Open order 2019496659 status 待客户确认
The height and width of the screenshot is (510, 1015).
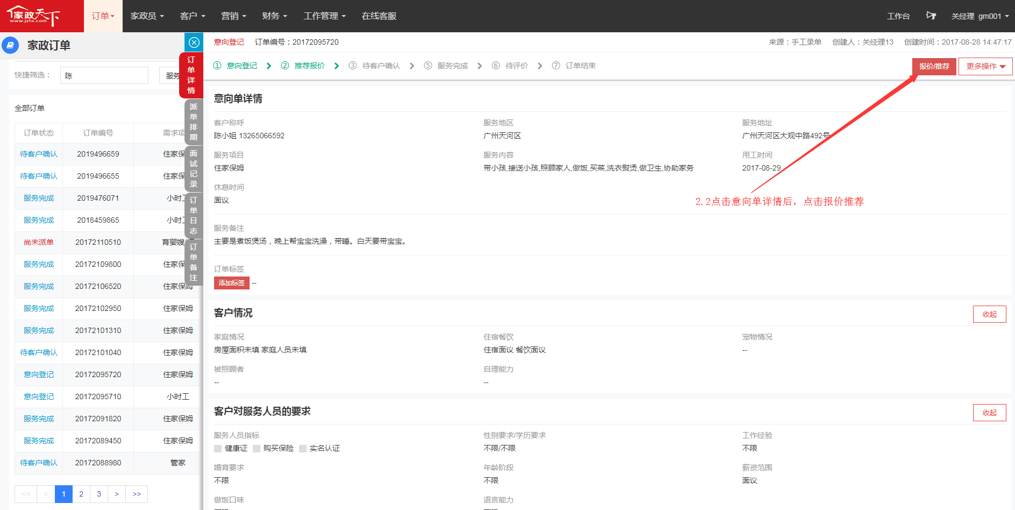coord(39,154)
